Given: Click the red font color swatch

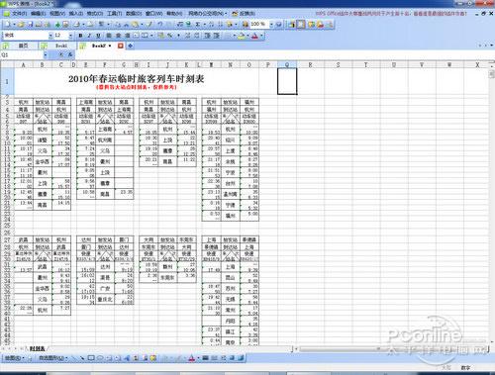Looking at the screenshot, I should [254, 36].
